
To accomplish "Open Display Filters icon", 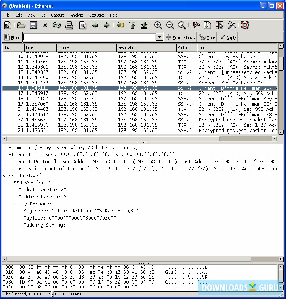I will point(208,25).
